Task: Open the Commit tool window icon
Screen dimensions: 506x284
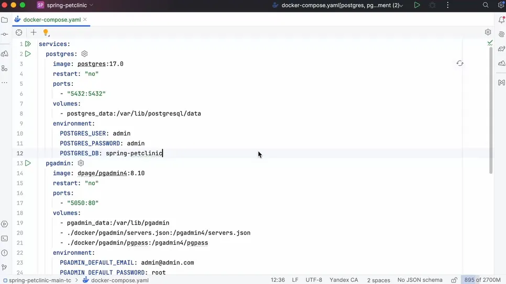Action: [5, 34]
